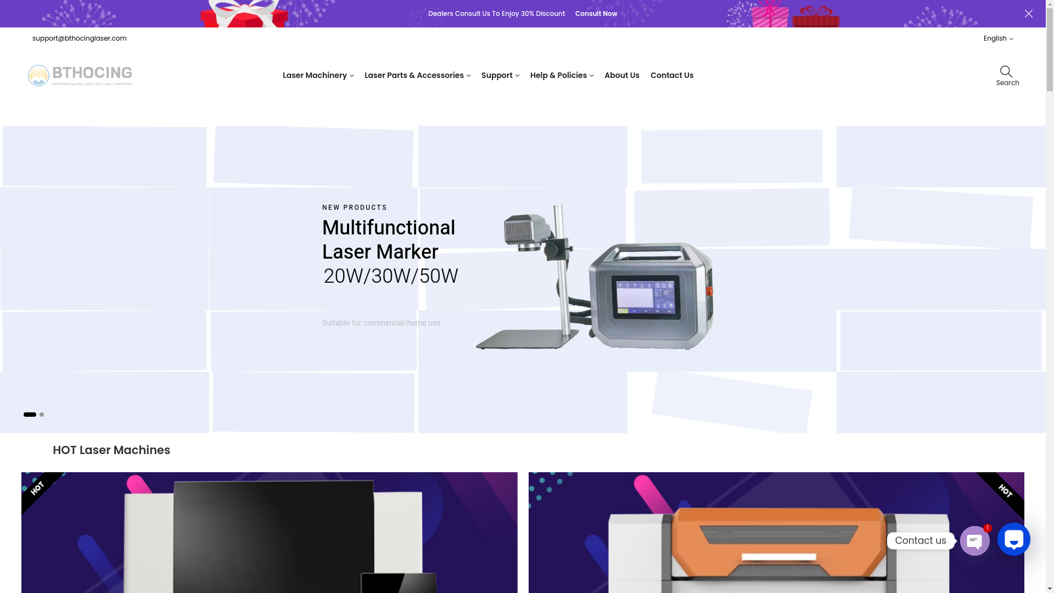This screenshot has width=1054, height=593.
Task: Open the blue live chat widget
Action: pos(1013,539)
